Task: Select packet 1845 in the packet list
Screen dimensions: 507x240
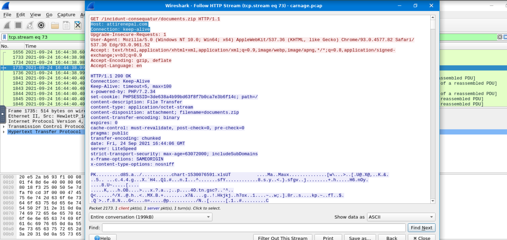Action: 43,99
